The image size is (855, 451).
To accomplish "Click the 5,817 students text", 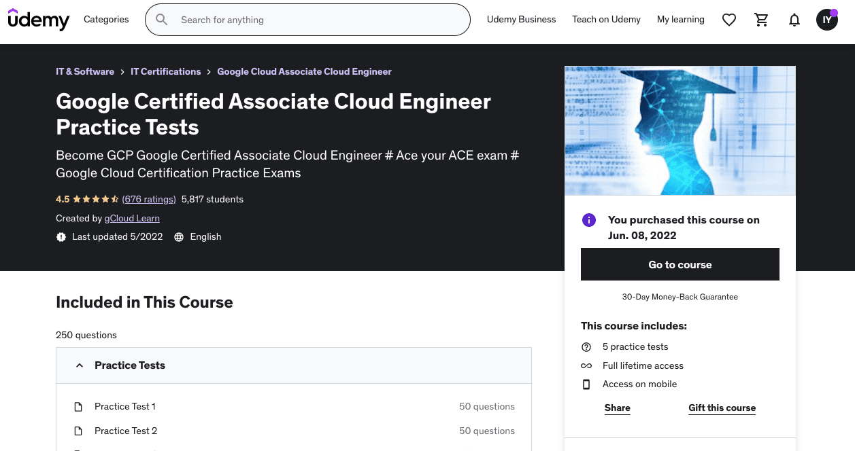I will point(212,199).
